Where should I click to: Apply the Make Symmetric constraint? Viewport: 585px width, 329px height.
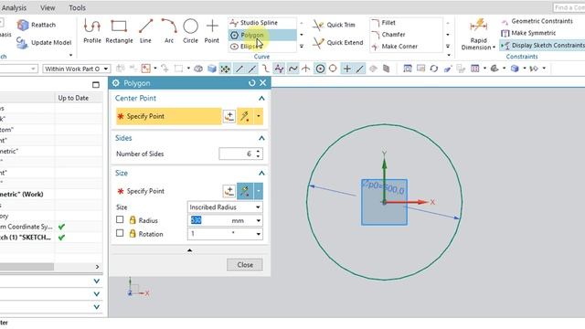[528, 33]
